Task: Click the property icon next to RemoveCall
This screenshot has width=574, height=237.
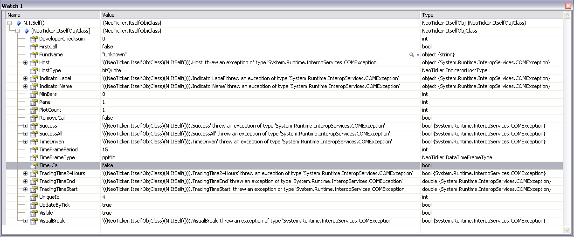Action: tap(34, 118)
